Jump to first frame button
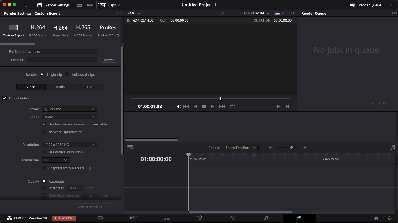The width and height of the screenshot is (398, 223). 186,106
